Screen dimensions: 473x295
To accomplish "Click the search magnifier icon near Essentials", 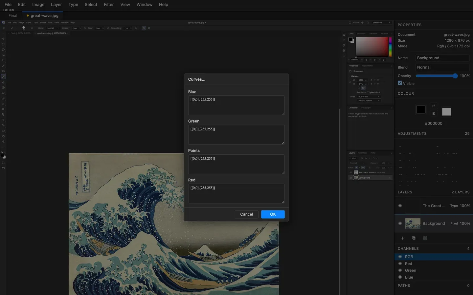I will pyautogui.click(x=368, y=23).
